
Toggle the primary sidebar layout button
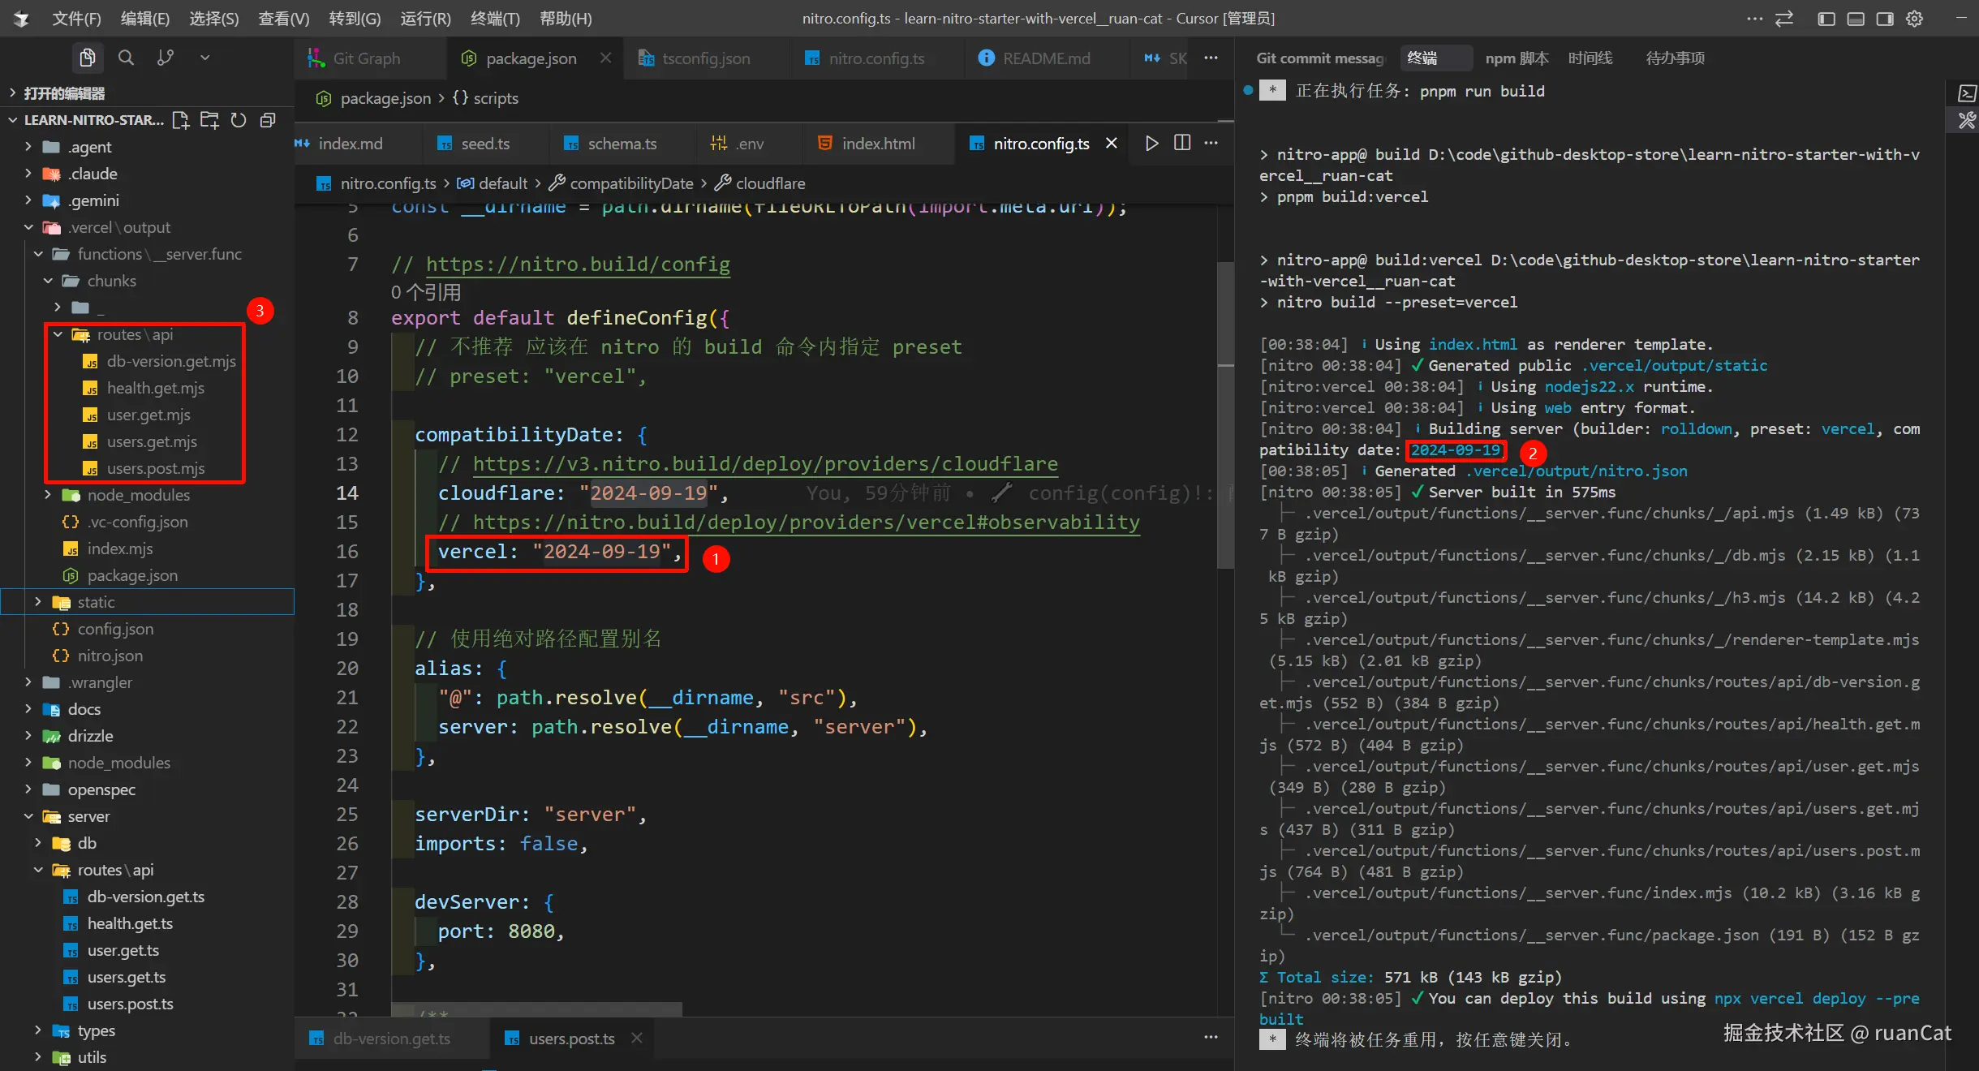(1826, 19)
